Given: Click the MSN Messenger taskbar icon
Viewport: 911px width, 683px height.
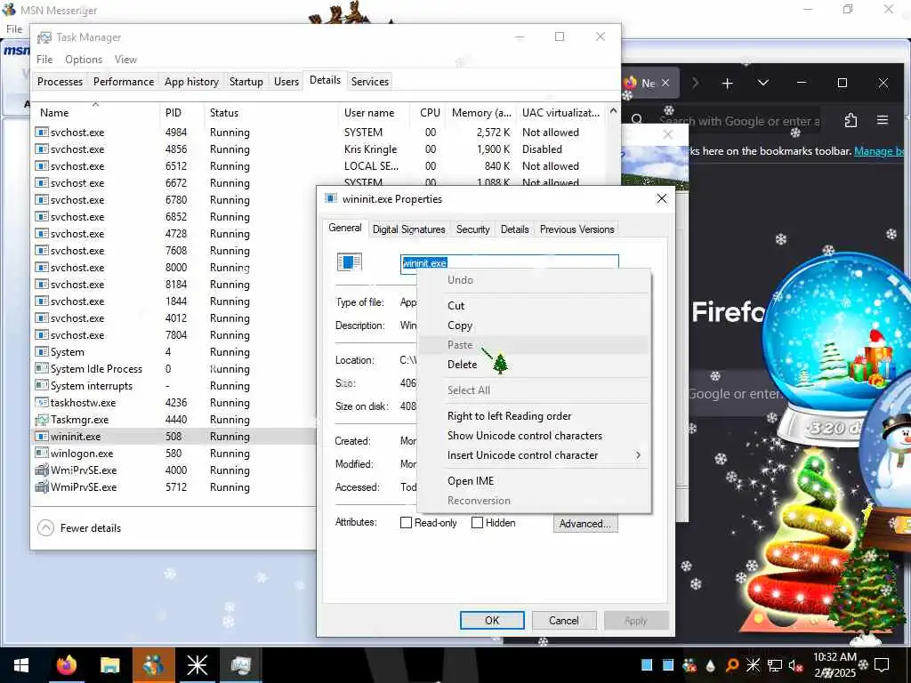Looking at the screenshot, I should (153, 665).
